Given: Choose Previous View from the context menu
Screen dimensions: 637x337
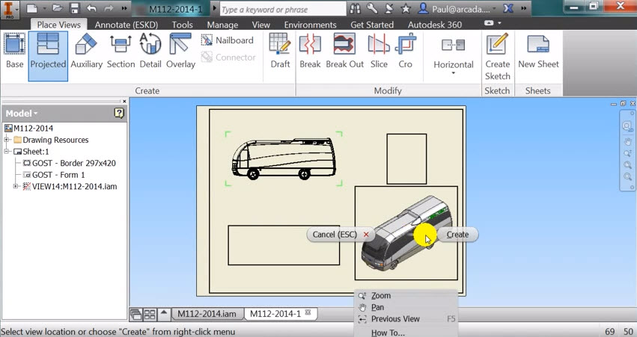Looking at the screenshot, I should point(406,319).
